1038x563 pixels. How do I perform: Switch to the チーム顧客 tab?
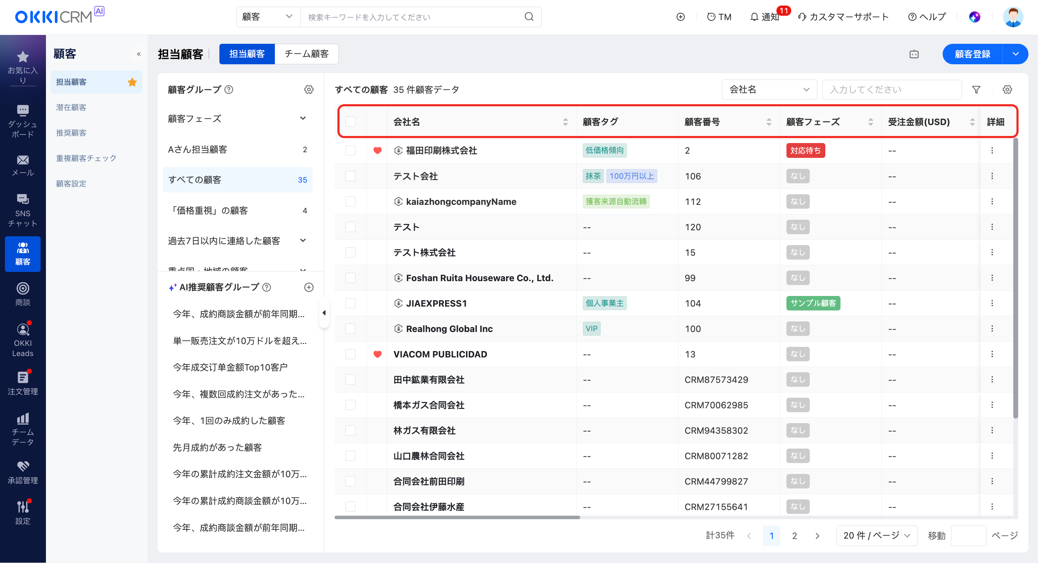click(x=306, y=54)
